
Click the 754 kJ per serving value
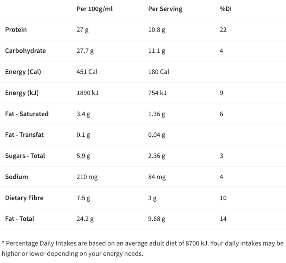[x=157, y=93]
